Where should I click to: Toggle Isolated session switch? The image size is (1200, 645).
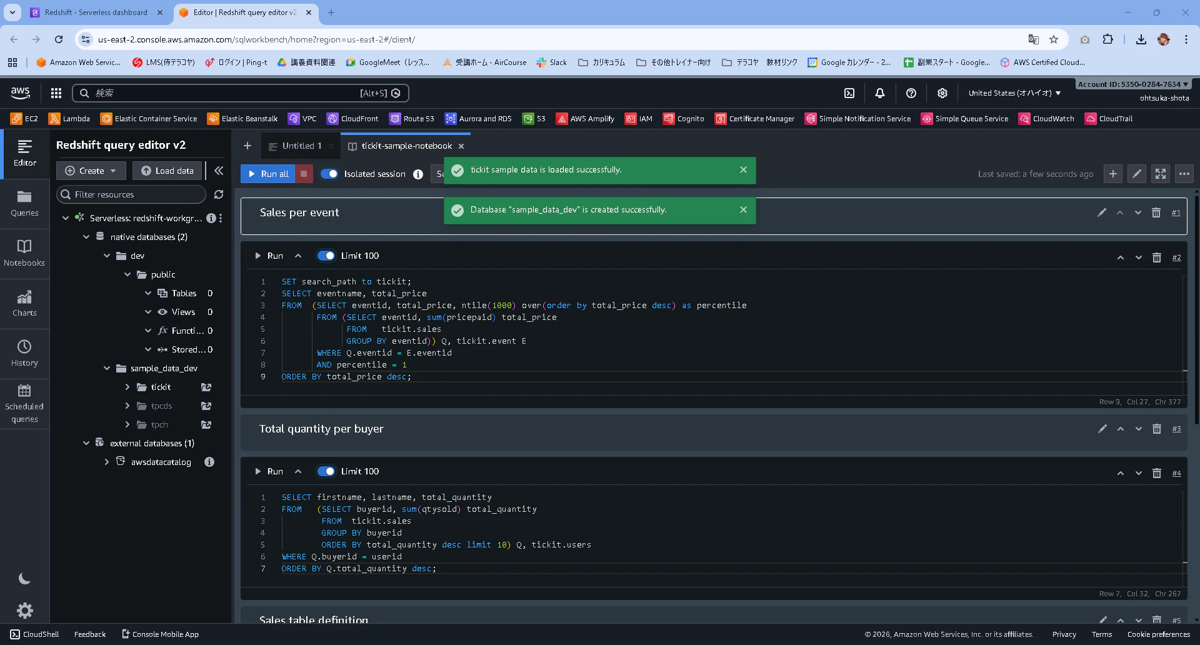coord(329,174)
